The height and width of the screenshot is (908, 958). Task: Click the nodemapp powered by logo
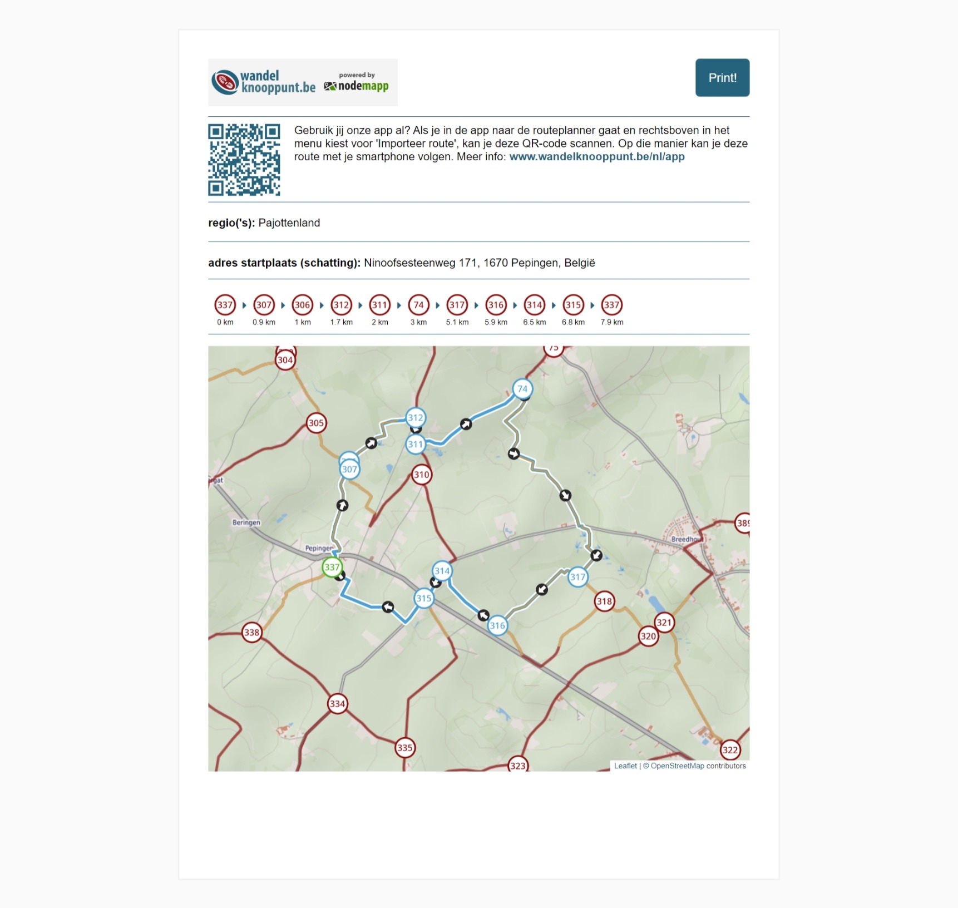pyautogui.click(x=356, y=82)
